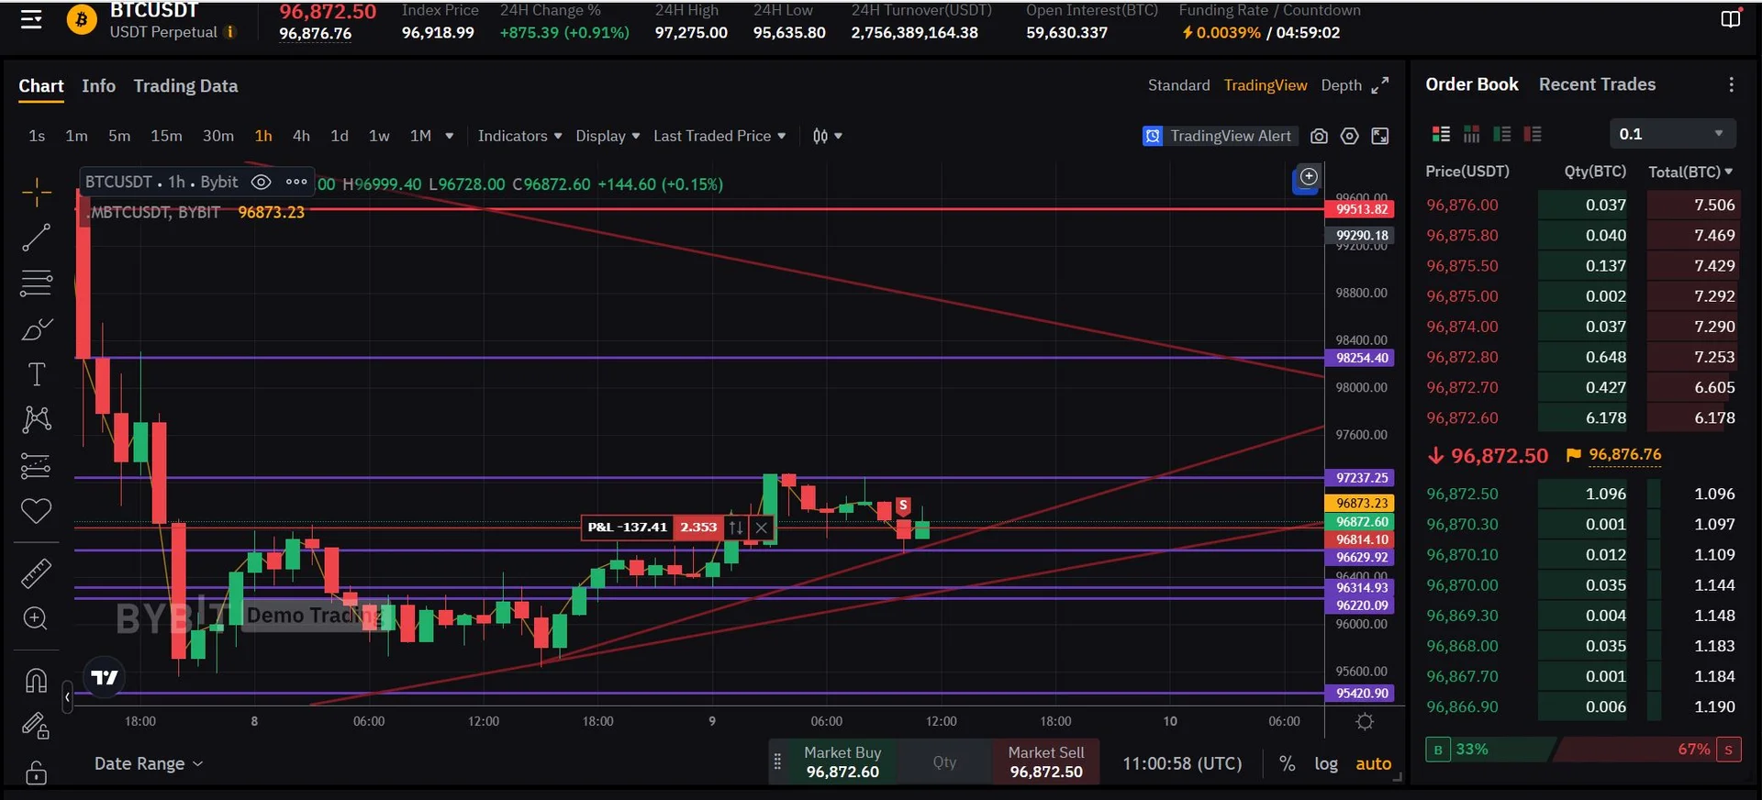1762x800 pixels.
Task: Open the layout book icon in the header
Action: click(1731, 19)
